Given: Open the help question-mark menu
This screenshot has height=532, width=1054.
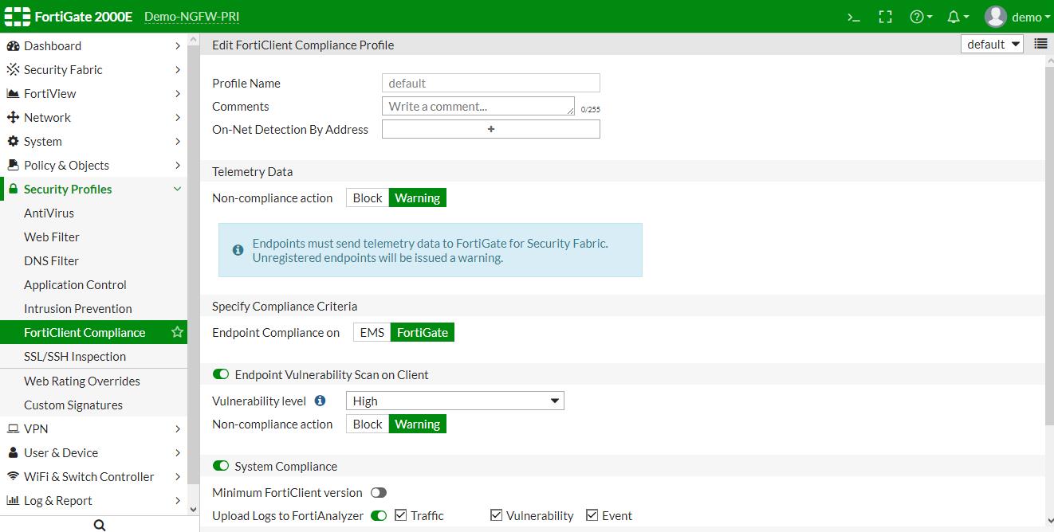Looking at the screenshot, I should click(x=921, y=17).
